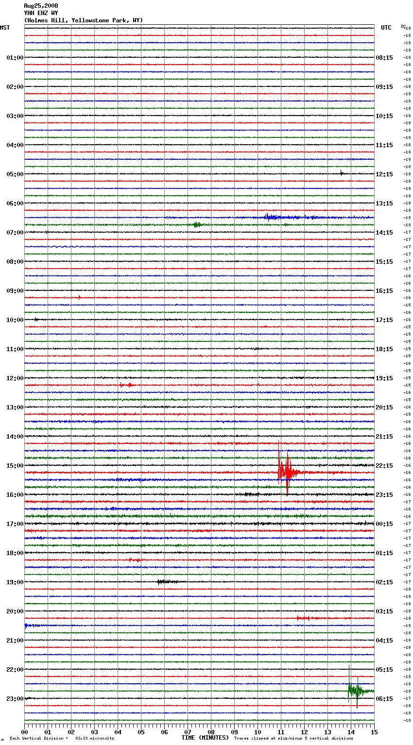The height and width of the screenshot is (745, 413).
Task: Click minute 15 on the bottom axis
Action: coord(374,732)
